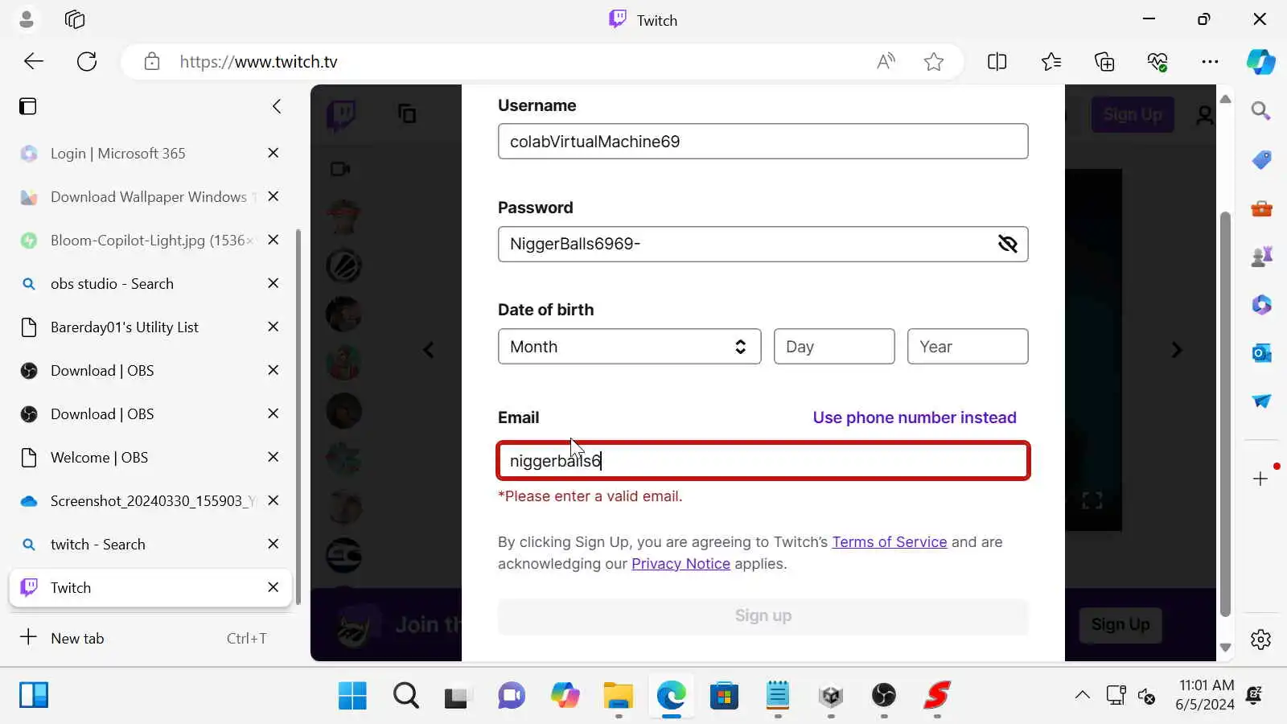Image resolution: width=1287 pixels, height=724 pixels.
Task: Open Browser essentials heart icon
Action: pos(1157,61)
